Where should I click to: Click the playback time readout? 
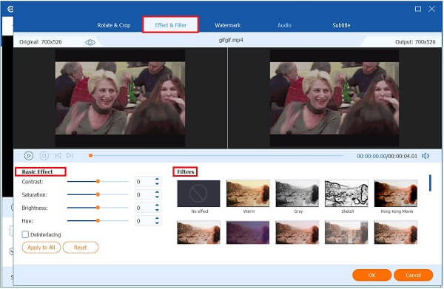pos(387,156)
